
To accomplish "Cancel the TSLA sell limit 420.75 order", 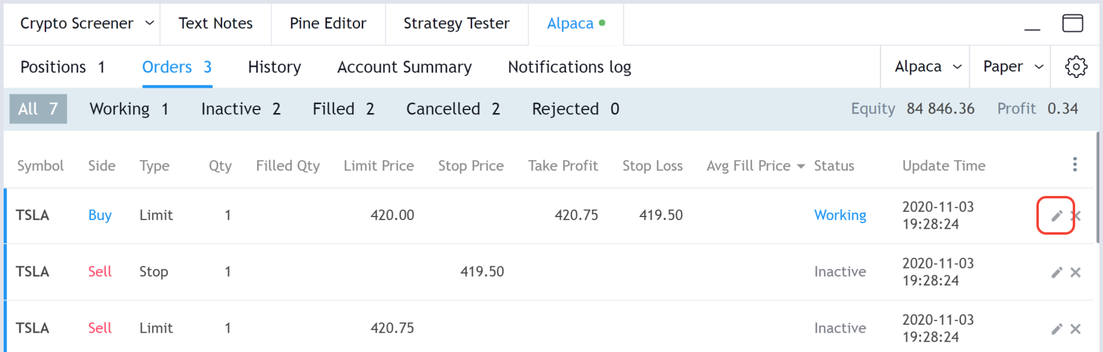I will [x=1076, y=329].
